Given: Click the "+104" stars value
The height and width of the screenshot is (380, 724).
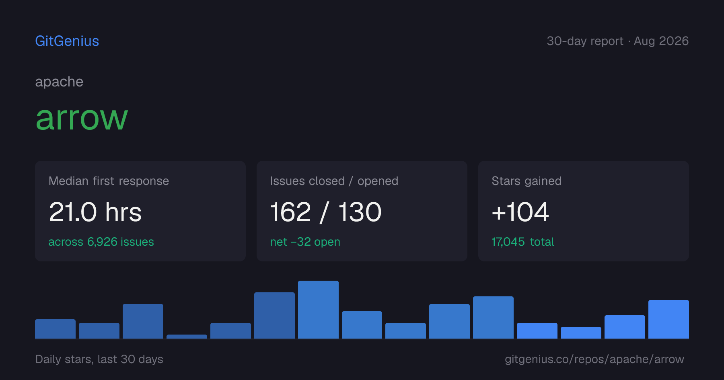Looking at the screenshot, I should tap(520, 212).
